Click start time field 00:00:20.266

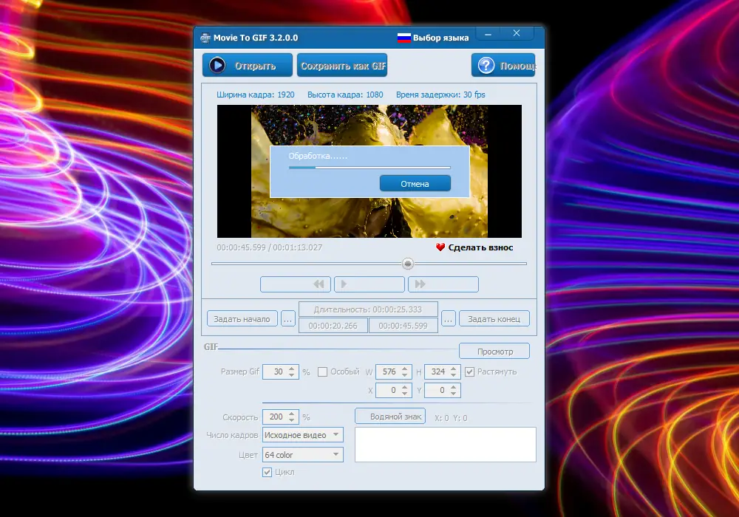333,326
